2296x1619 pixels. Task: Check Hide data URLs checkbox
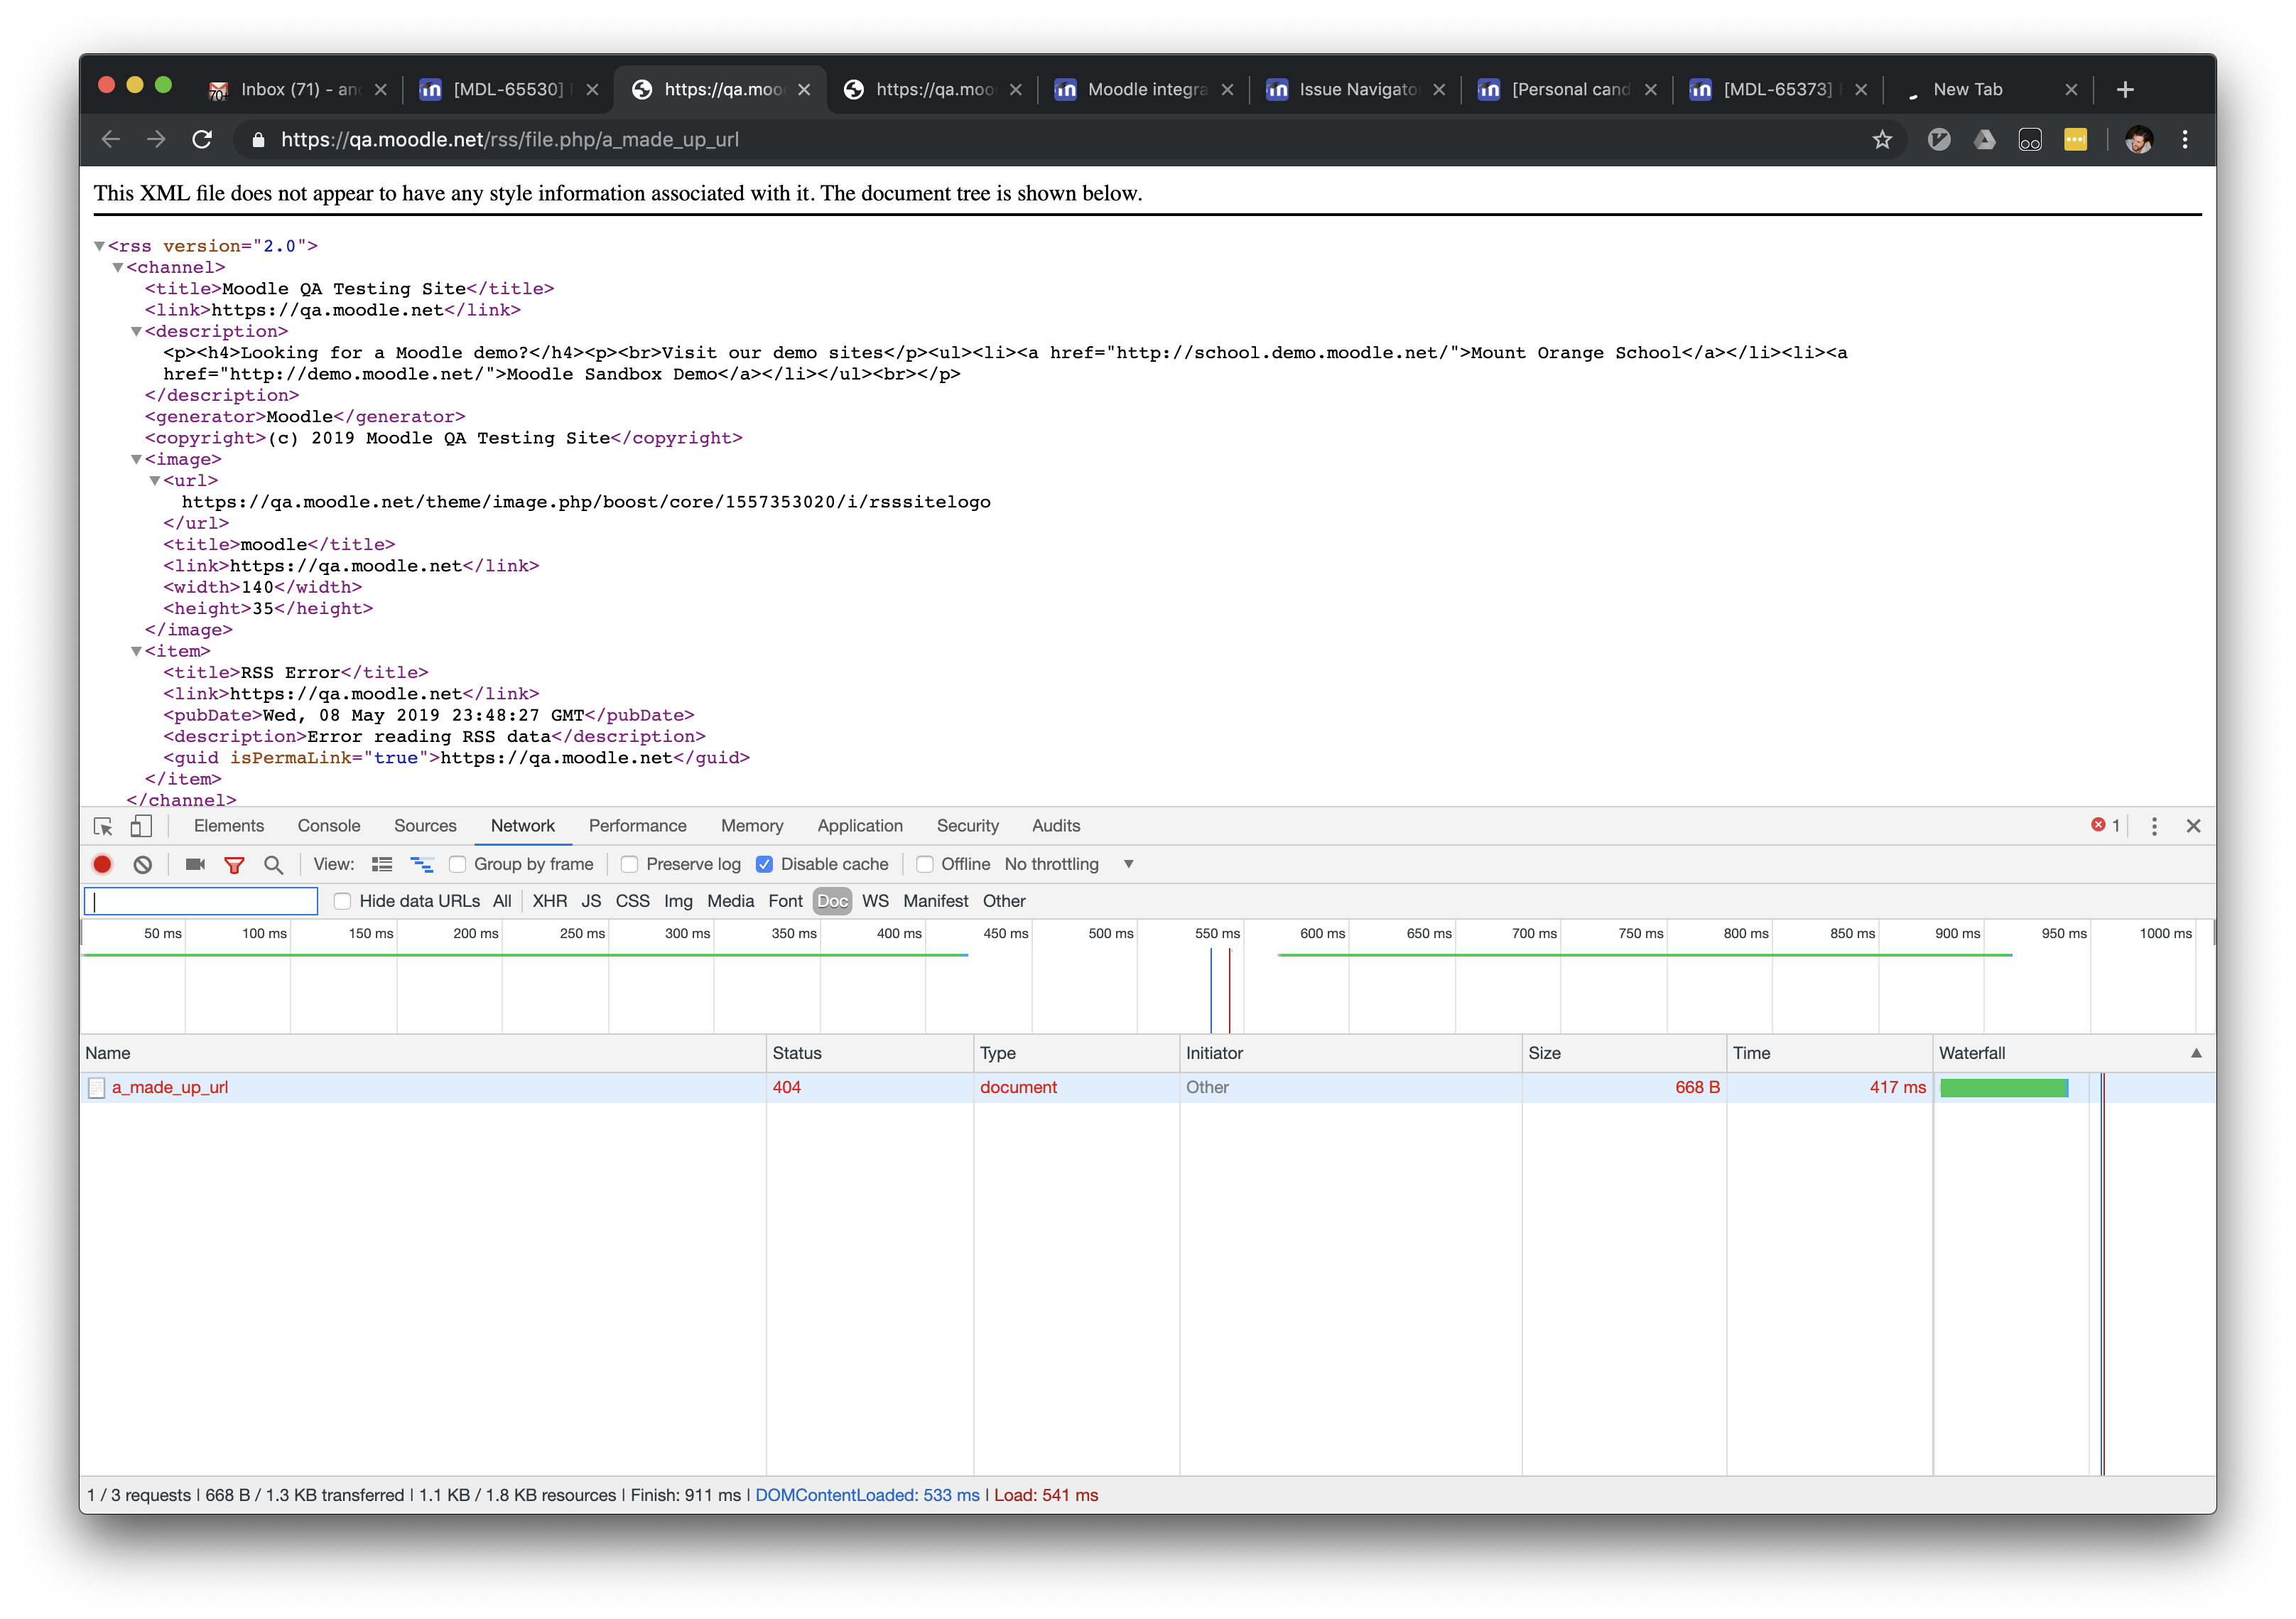343,902
